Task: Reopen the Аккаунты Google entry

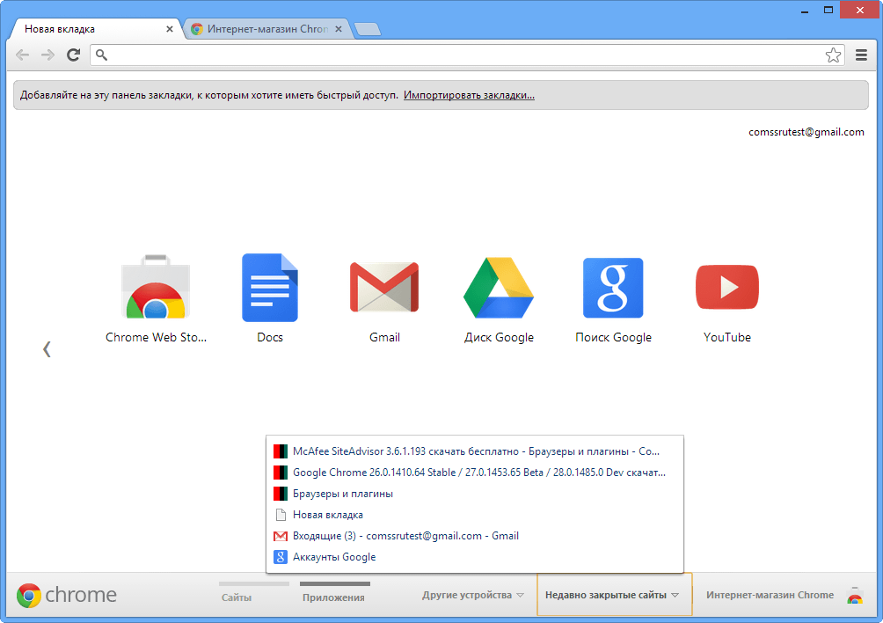Action: tap(475, 557)
